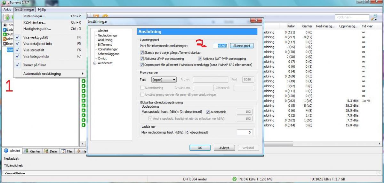The width and height of the screenshot is (384, 183).
Task: Select Övrigt in settings tree
Action: click(x=102, y=58)
